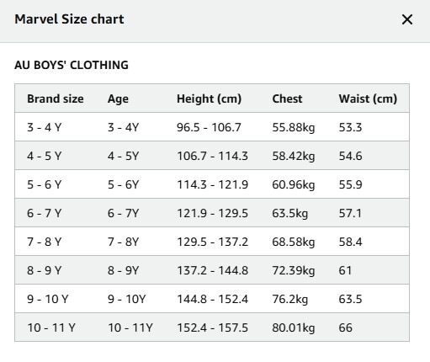Click the 63.5kg chest cell
430x362 pixels.
(x=290, y=214)
